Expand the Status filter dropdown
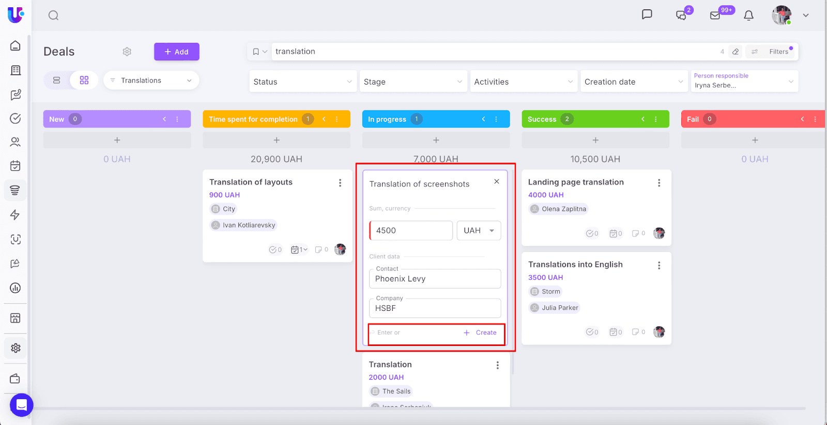This screenshot has width=827, height=425. pyautogui.click(x=303, y=82)
